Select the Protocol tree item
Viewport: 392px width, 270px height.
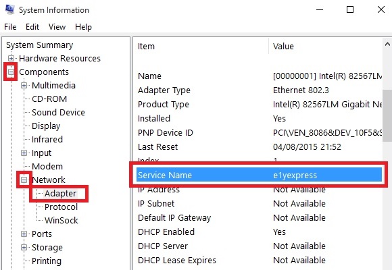click(x=61, y=207)
